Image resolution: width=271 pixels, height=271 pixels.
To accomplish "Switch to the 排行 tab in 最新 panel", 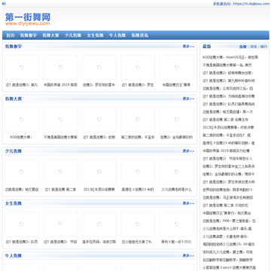I will pyautogui.click(x=263, y=47).
